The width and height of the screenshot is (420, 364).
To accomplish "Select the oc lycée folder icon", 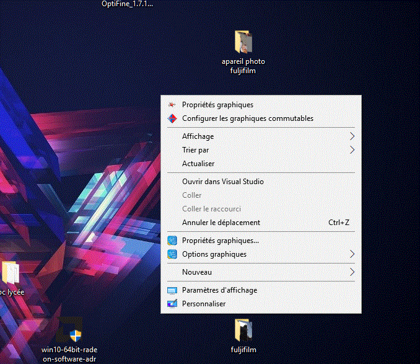I will point(11,273).
